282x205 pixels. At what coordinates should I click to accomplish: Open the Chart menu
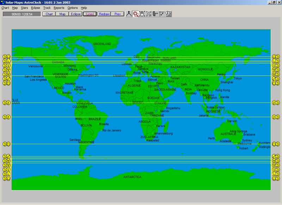pyautogui.click(x=5, y=8)
